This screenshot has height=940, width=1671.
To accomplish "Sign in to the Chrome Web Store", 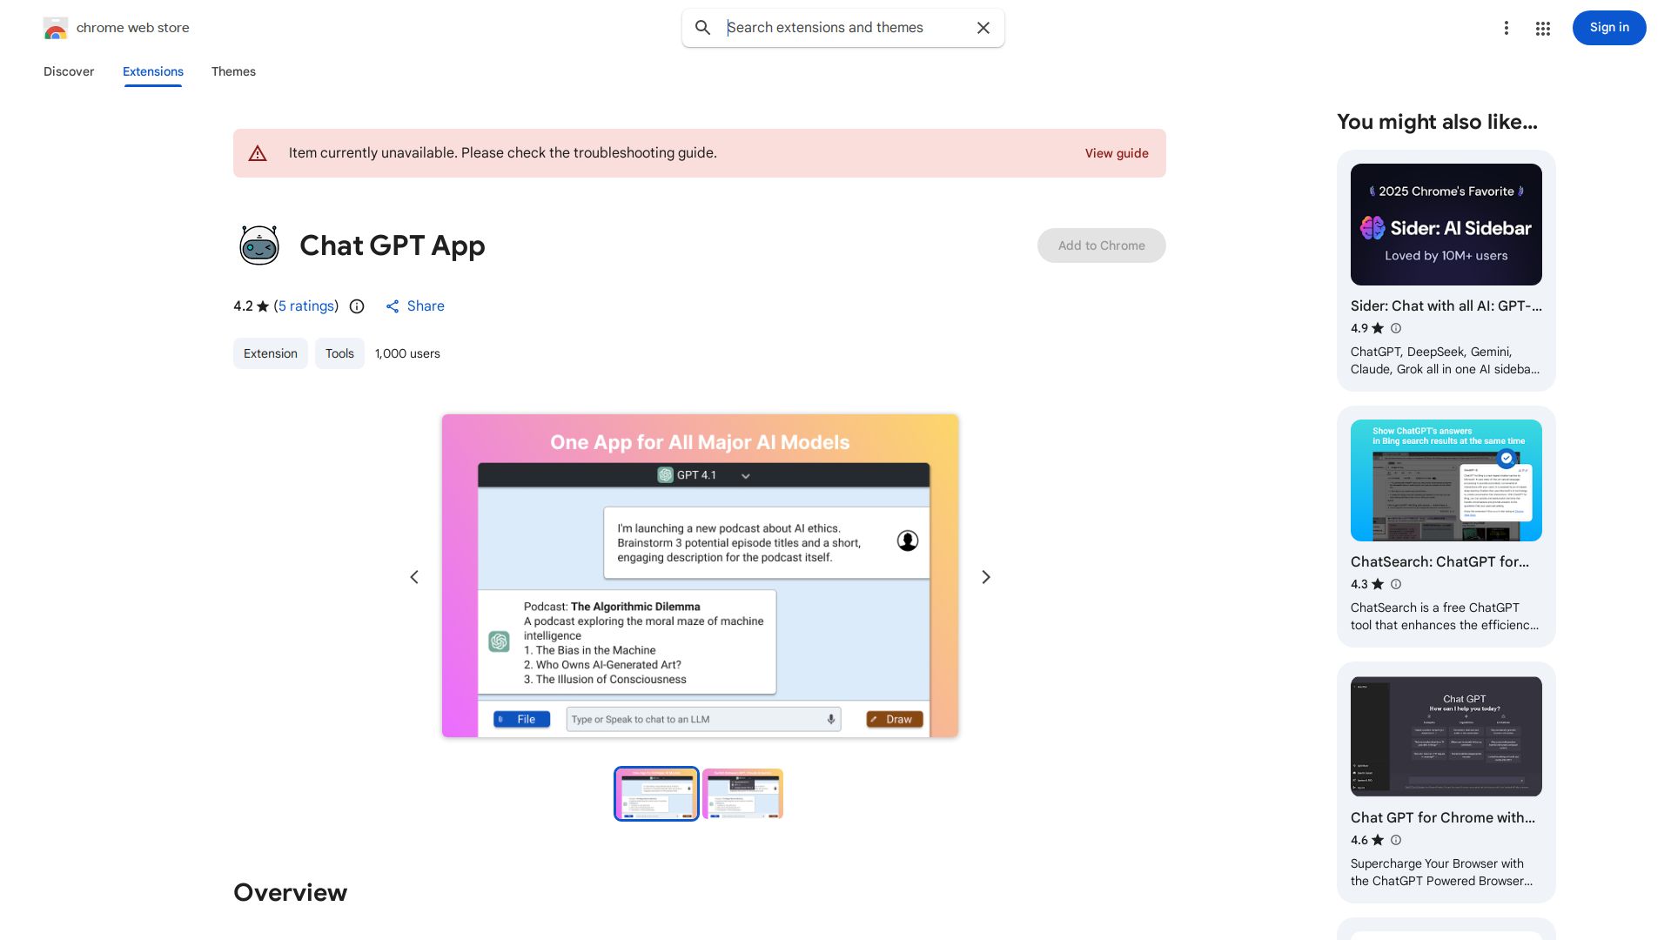I will point(1608,27).
